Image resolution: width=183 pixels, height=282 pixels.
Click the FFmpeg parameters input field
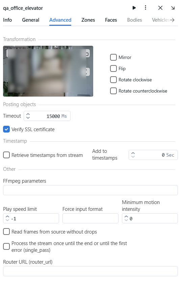coord(90,190)
